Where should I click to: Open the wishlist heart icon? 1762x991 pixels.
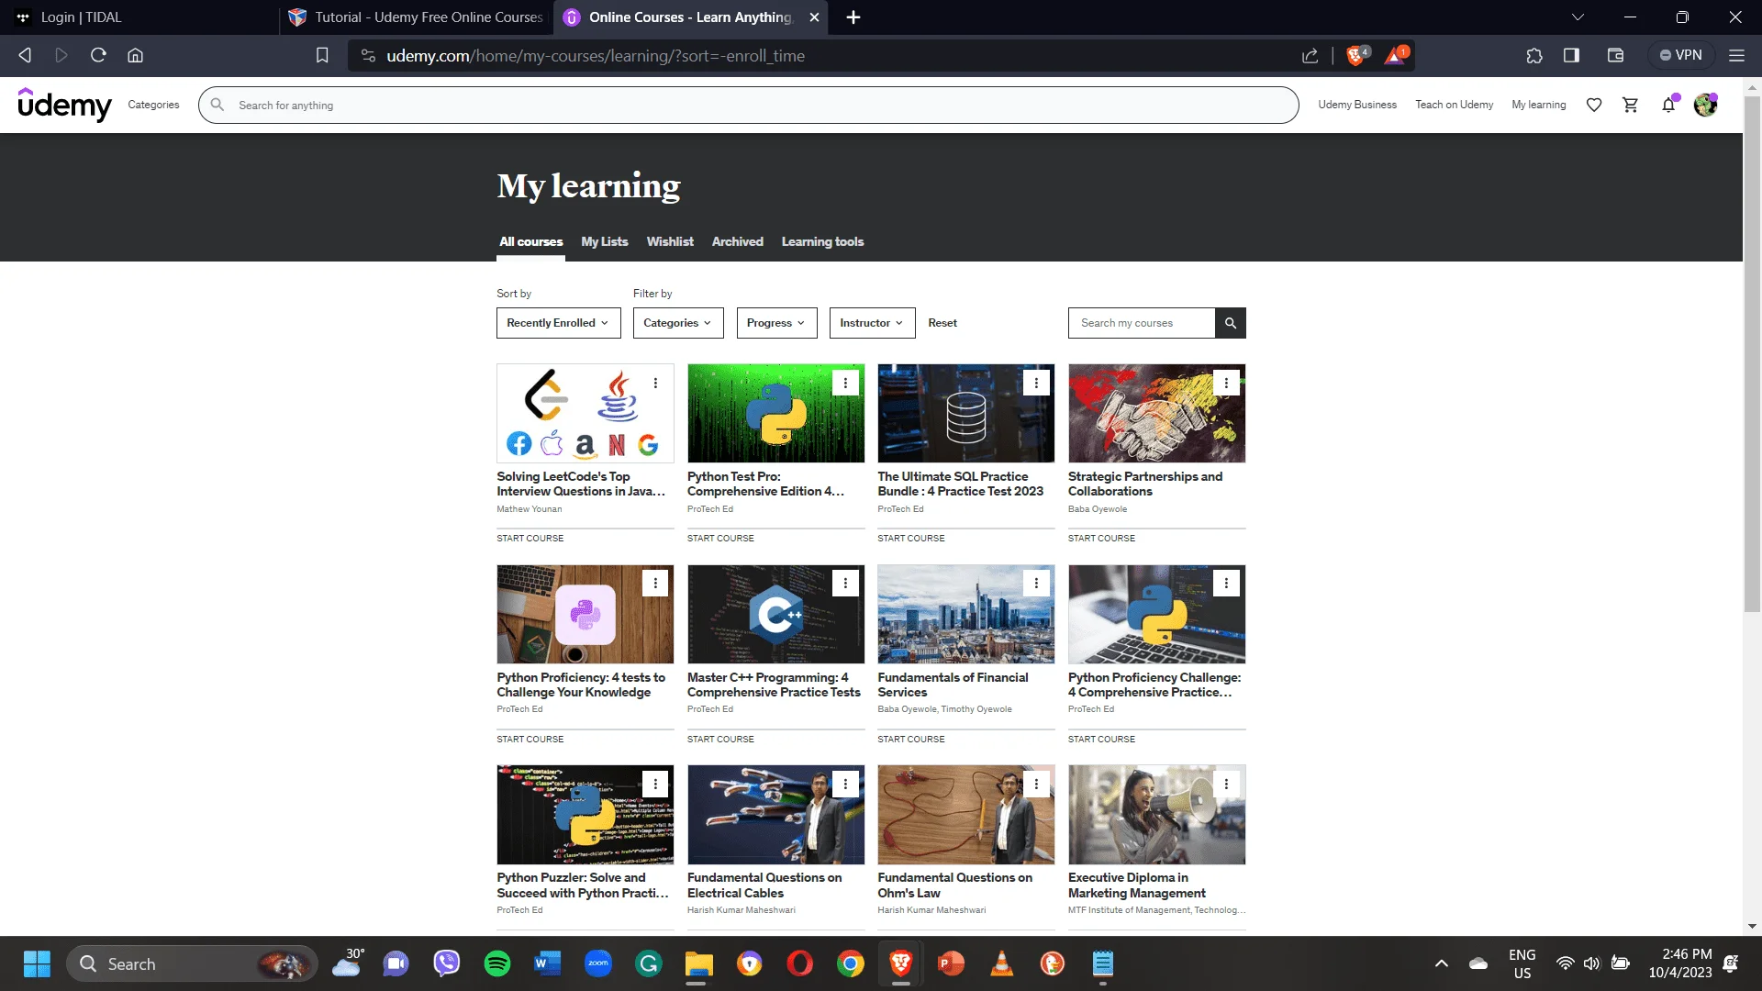click(1594, 106)
